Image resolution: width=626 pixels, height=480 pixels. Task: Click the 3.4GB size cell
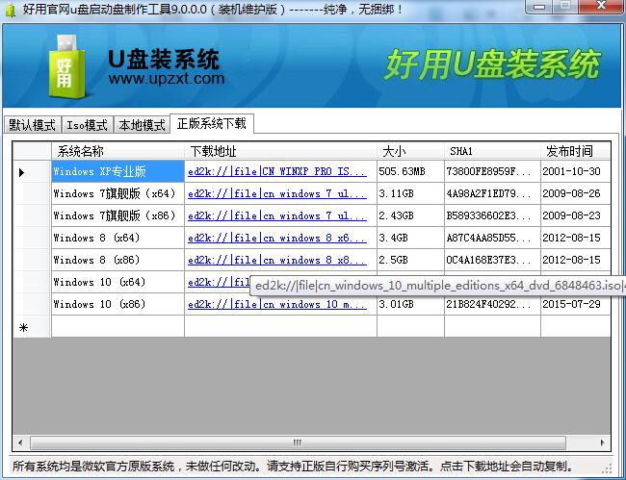tap(410, 238)
